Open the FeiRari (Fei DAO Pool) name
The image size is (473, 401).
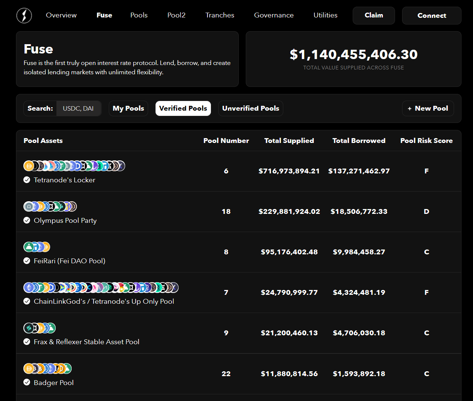click(x=70, y=261)
